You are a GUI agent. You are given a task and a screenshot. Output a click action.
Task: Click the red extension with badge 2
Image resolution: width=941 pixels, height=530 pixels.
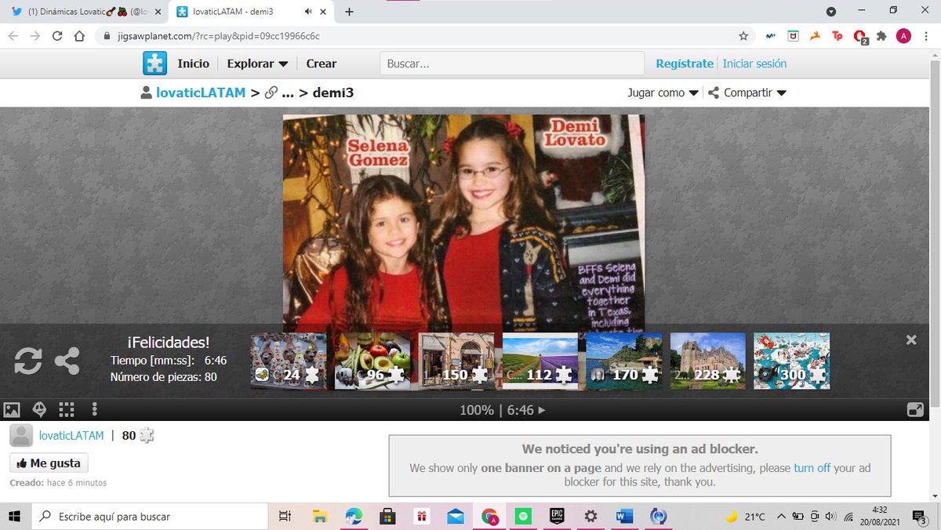click(x=860, y=37)
